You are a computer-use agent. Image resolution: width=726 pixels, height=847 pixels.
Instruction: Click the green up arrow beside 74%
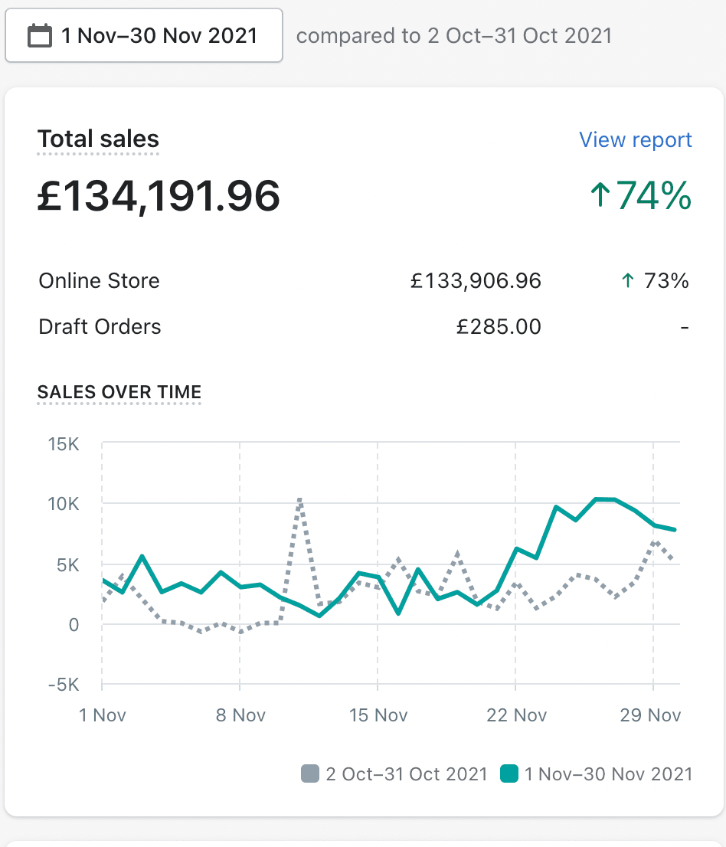pos(600,196)
